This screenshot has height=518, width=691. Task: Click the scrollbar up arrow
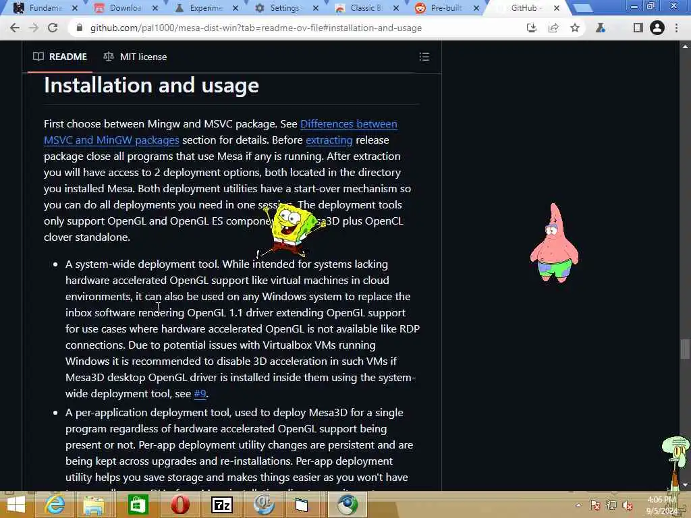pyautogui.click(x=684, y=46)
